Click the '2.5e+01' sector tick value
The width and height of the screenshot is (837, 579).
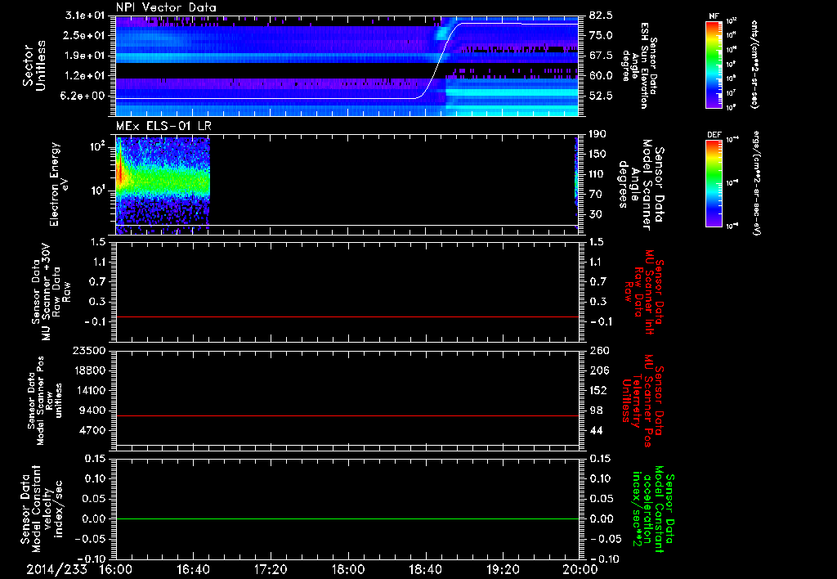(83, 35)
